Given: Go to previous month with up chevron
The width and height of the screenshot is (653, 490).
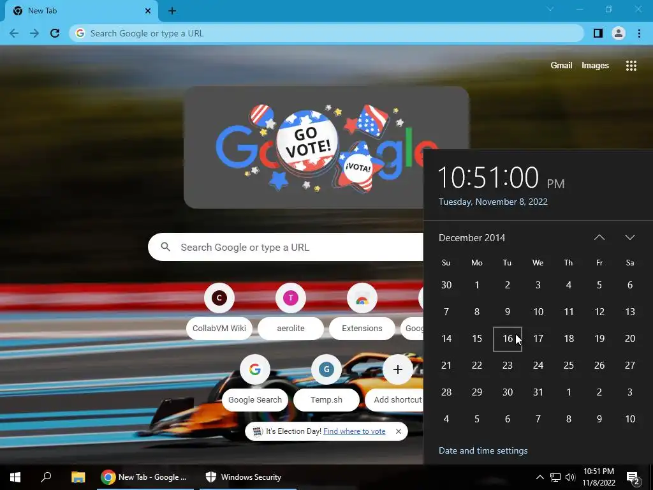Looking at the screenshot, I should coord(599,237).
